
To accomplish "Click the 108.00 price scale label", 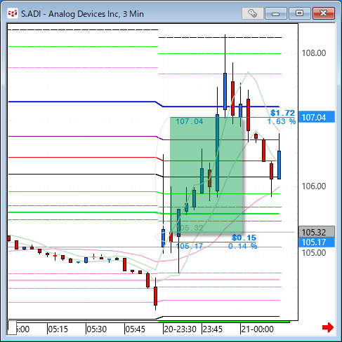I will click(x=314, y=53).
